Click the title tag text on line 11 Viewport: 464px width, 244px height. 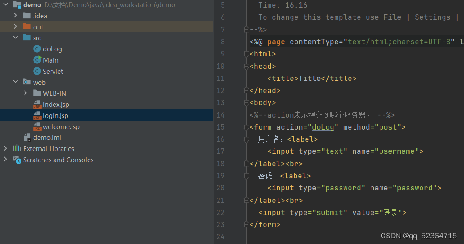point(309,78)
